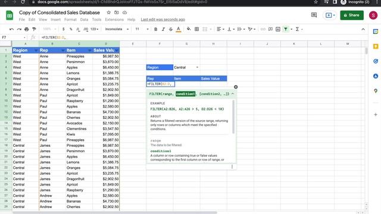The image size is (381, 214).
Task: Collapse the FILTER formula help panel
Action: coord(233,94)
